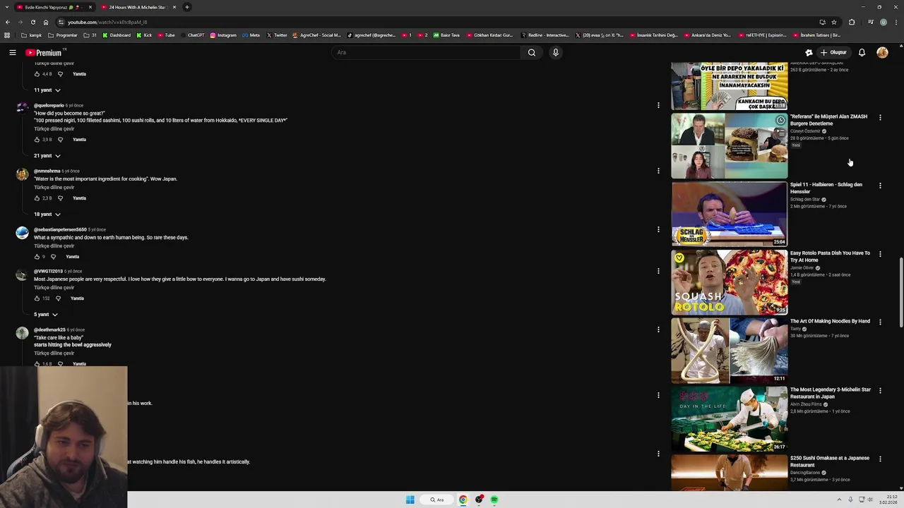Dislike the @nmnshrma comment
This screenshot has width=904, height=508.
60,198
